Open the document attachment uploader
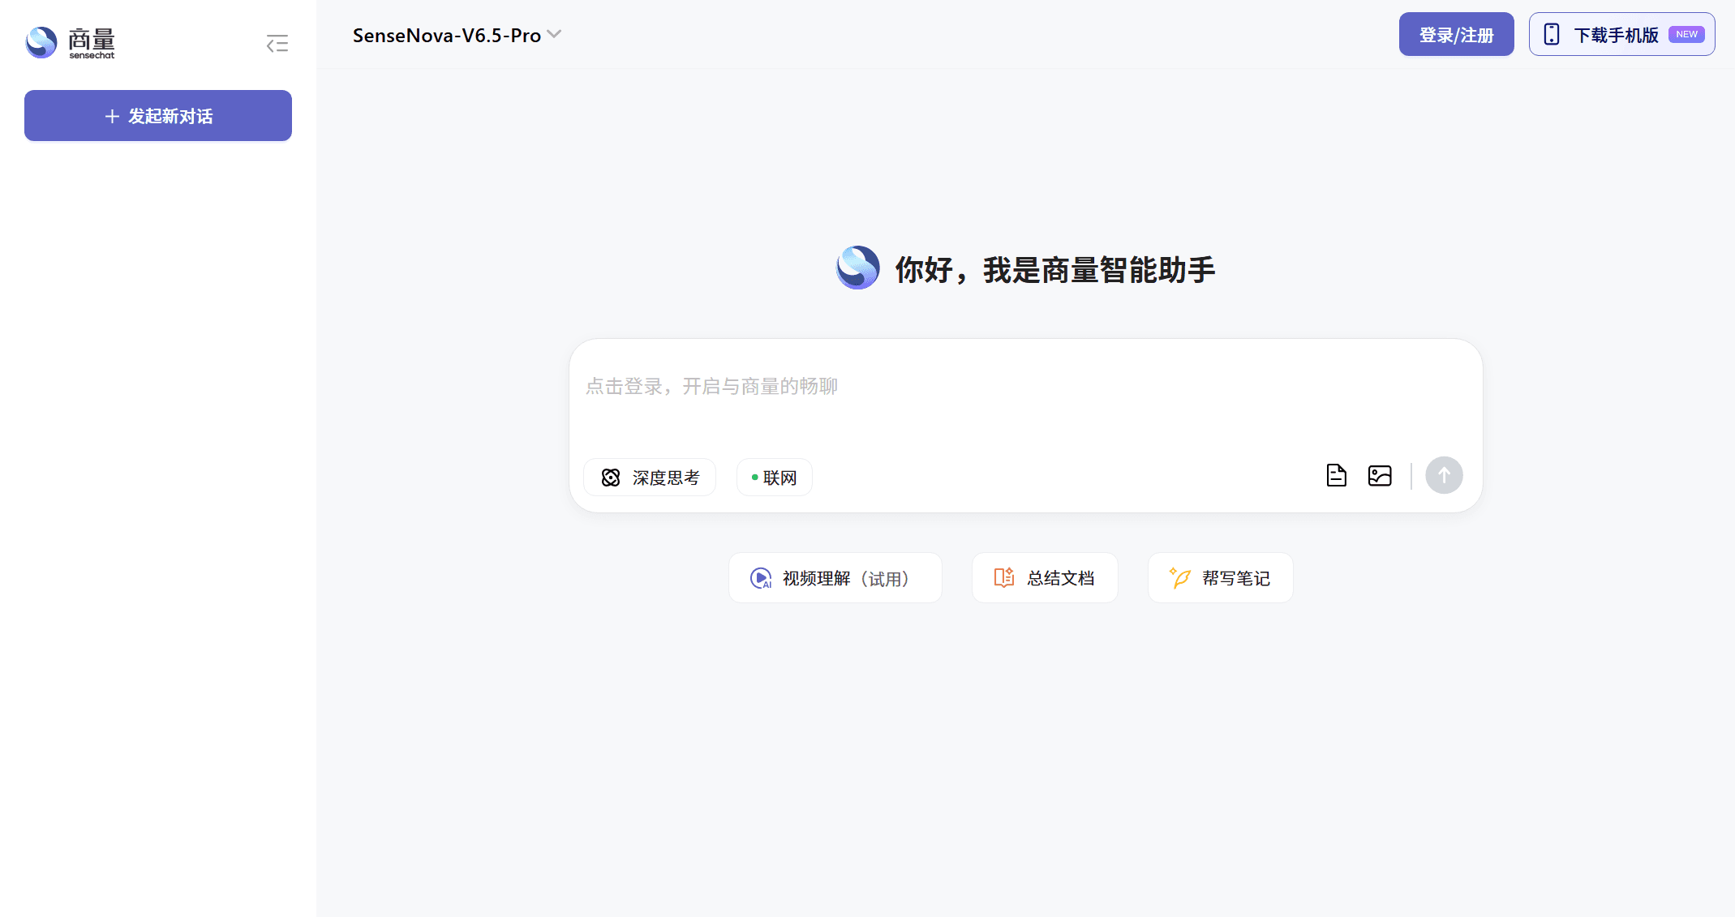1735x917 pixels. (1336, 476)
